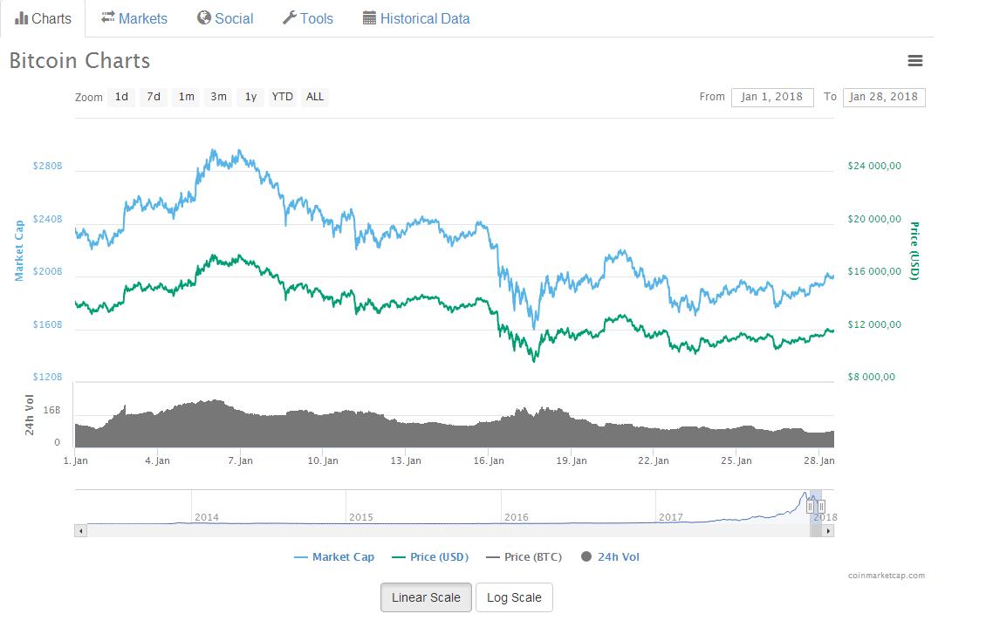Select Log Scale

(x=514, y=597)
